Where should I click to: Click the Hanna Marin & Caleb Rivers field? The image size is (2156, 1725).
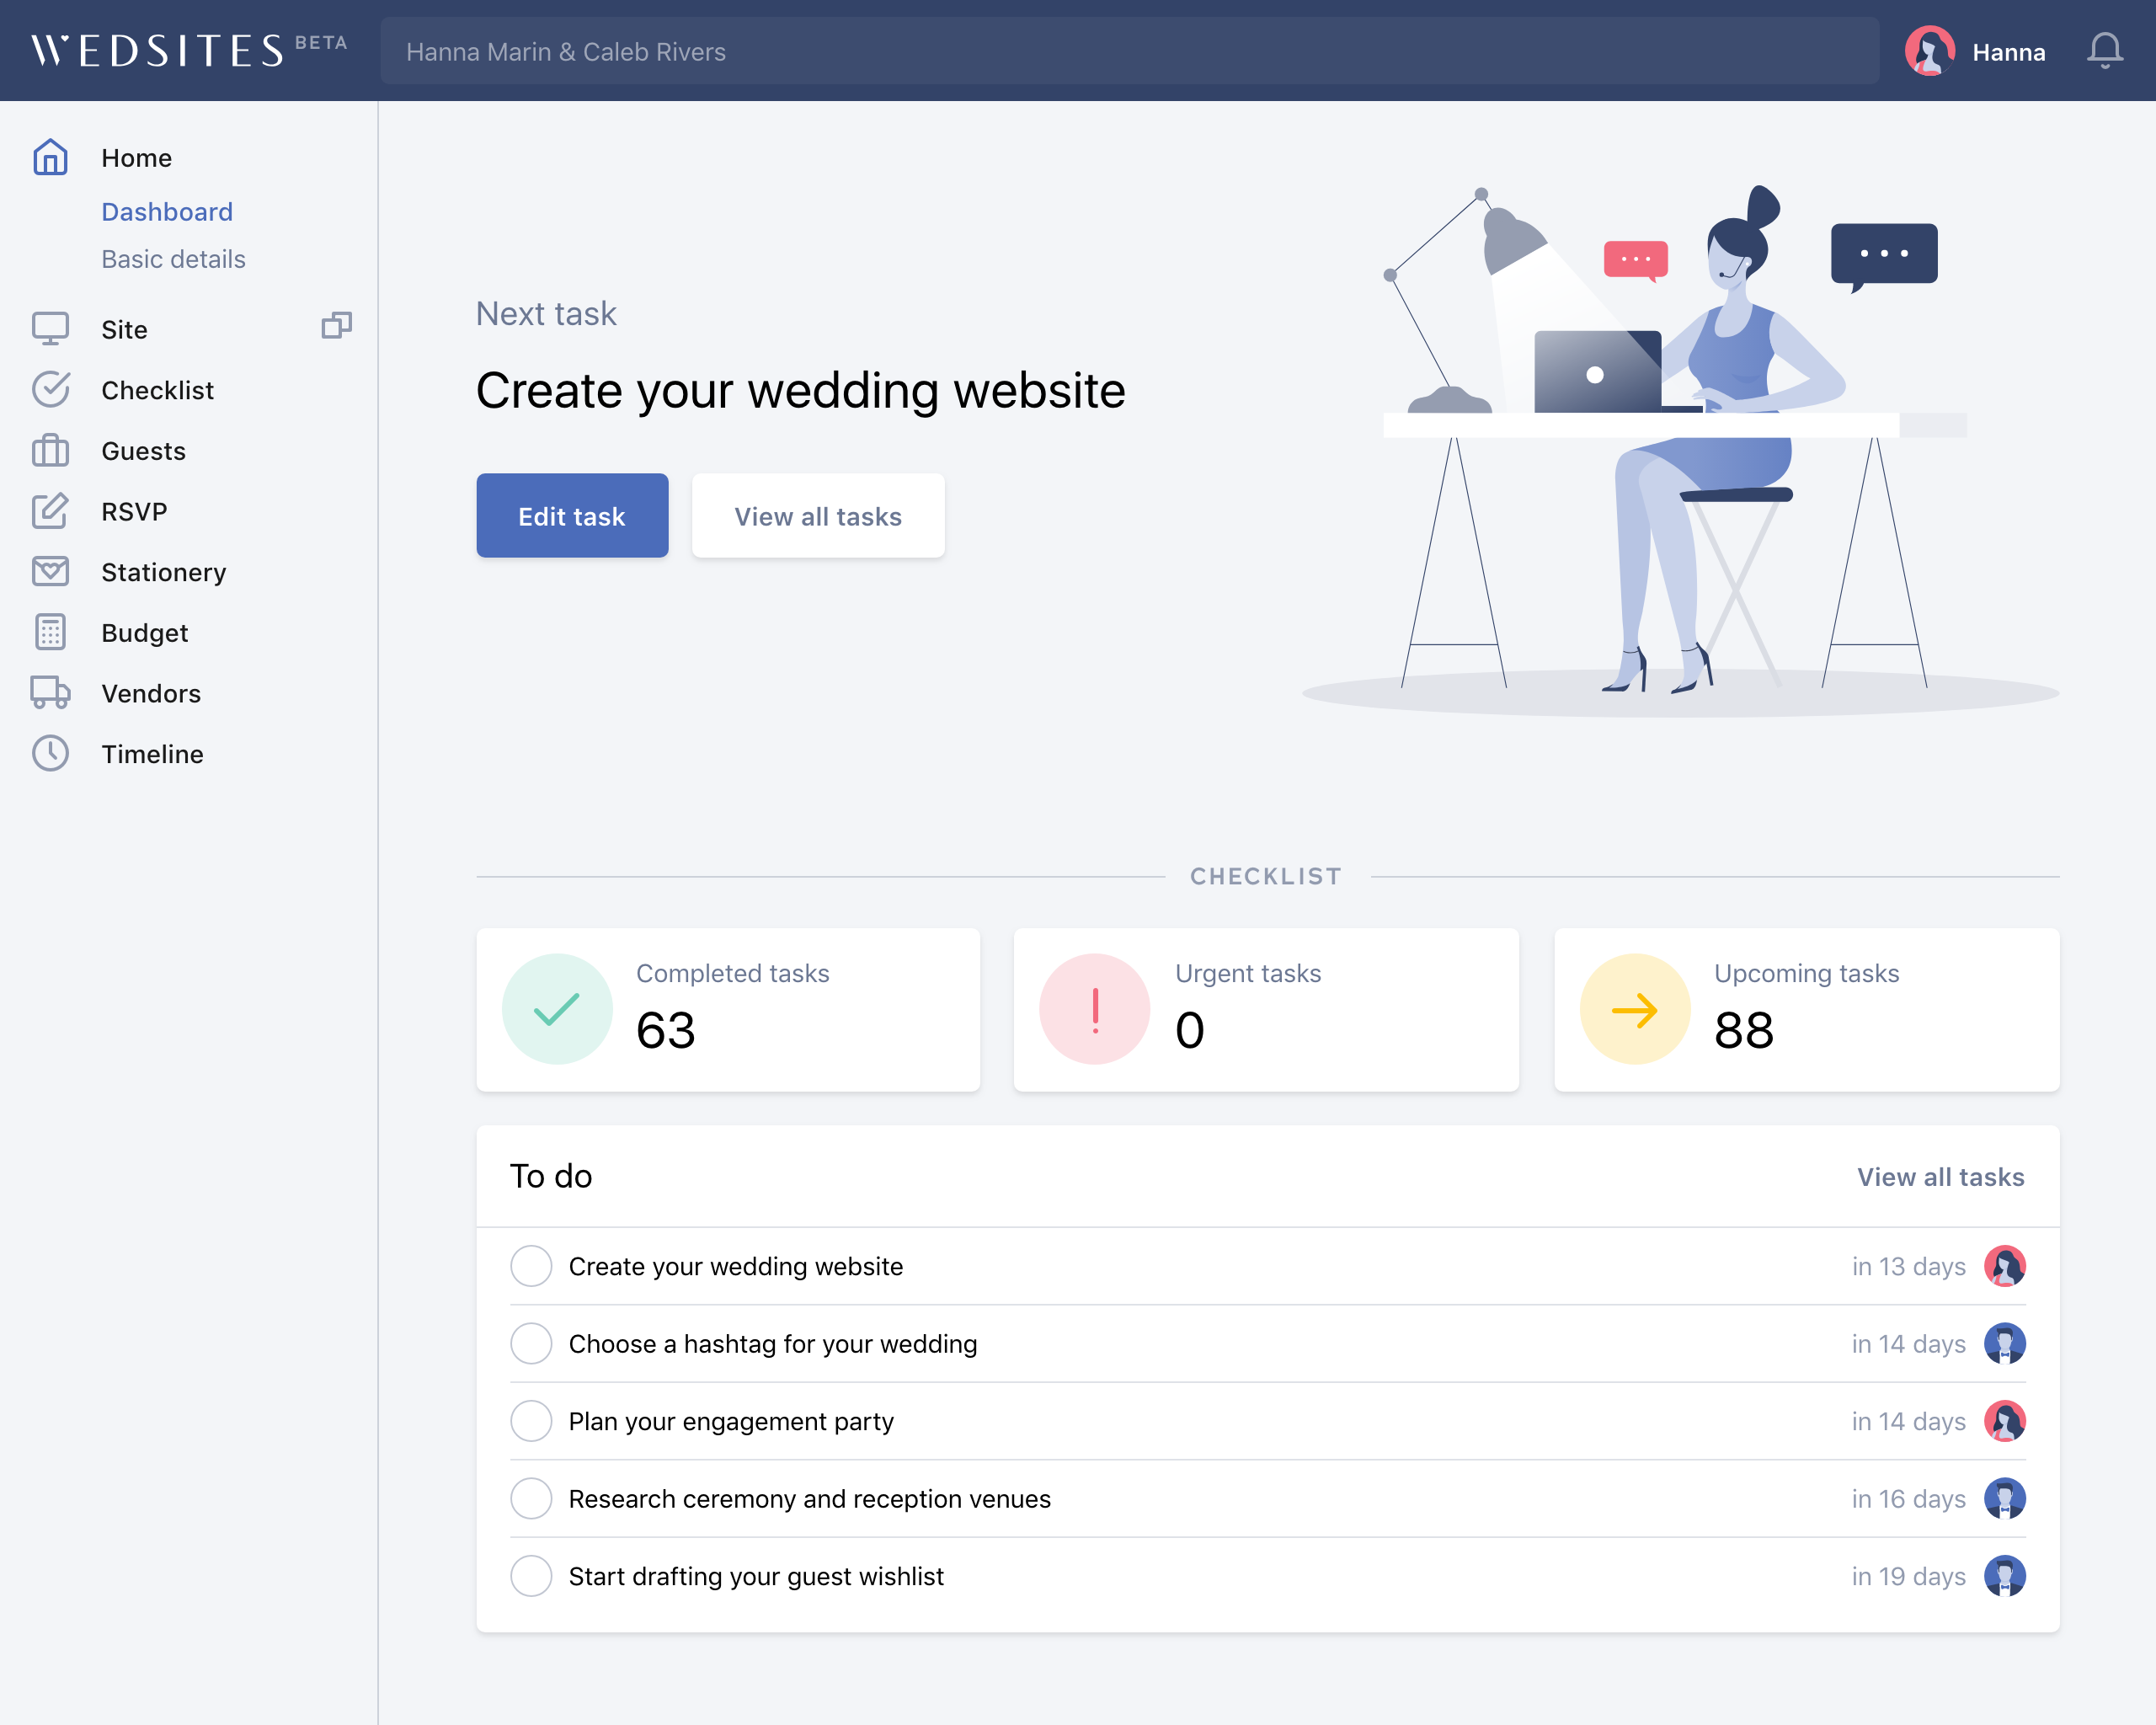tap(1129, 51)
